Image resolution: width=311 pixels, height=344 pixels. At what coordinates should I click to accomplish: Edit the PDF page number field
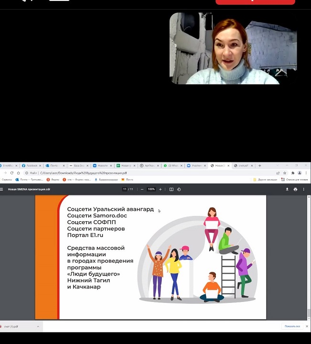(x=125, y=189)
